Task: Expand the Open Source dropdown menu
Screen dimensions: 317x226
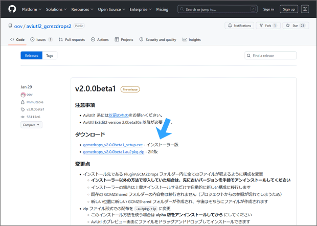Action: pyautogui.click(x=111, y=9)
